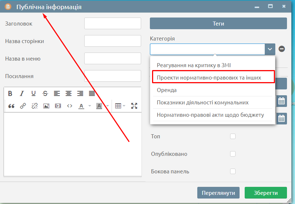Insert an image into the editor
This screenshot has width=295, height=204.
pos(46,106)
